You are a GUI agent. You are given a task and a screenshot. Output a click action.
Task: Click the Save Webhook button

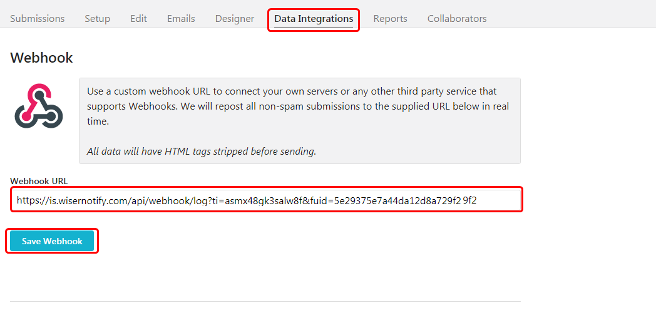coord(53,241)
